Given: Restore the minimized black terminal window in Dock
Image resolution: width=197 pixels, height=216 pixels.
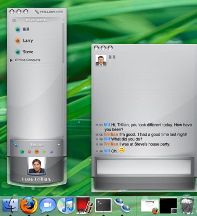Looking at the screenshot, I should (x=168, y=206).
